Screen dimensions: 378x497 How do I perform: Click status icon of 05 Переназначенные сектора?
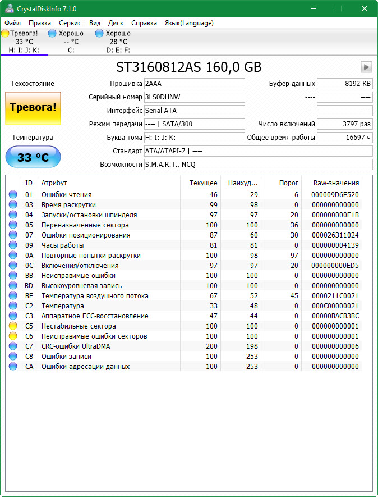tap(13, 225)
